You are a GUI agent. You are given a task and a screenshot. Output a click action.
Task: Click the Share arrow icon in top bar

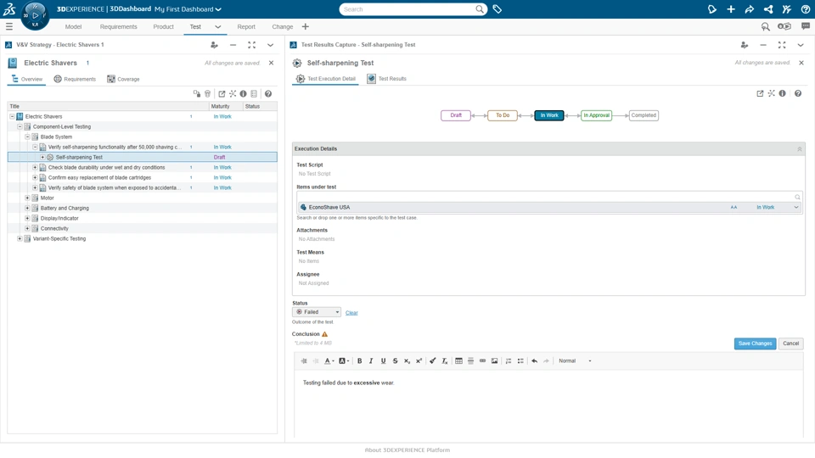point(749,8)
